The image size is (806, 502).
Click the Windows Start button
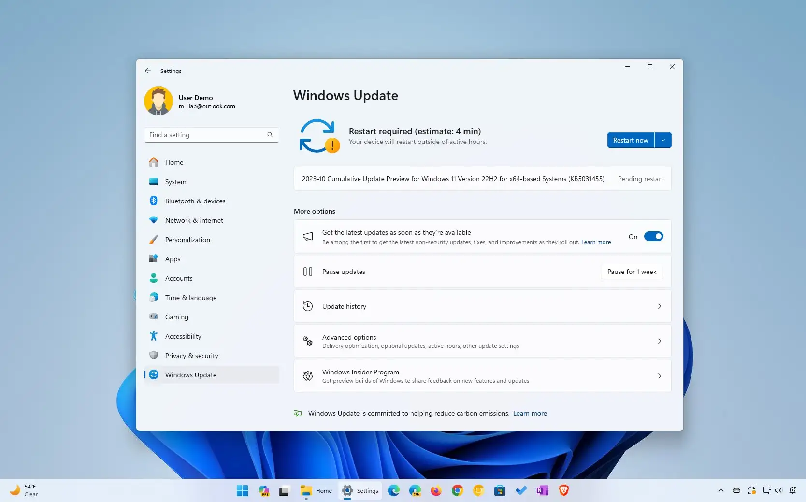[x=242, y=491]
